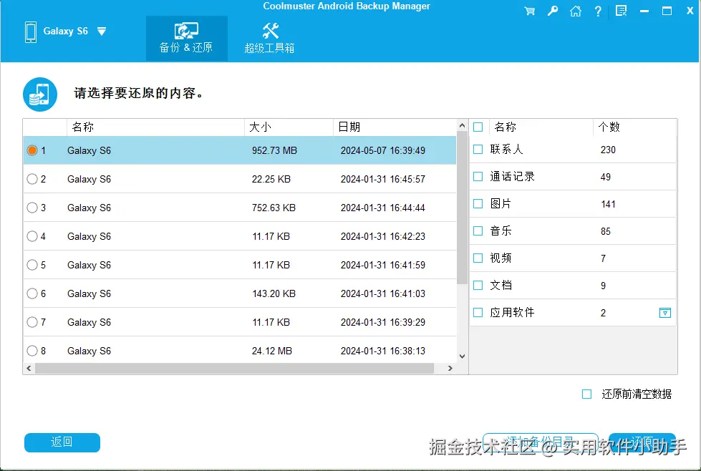Click the 个数 column header
The image size is (701, 471).
coord(634,127)
